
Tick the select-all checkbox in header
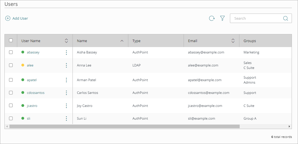coord(11,40)
